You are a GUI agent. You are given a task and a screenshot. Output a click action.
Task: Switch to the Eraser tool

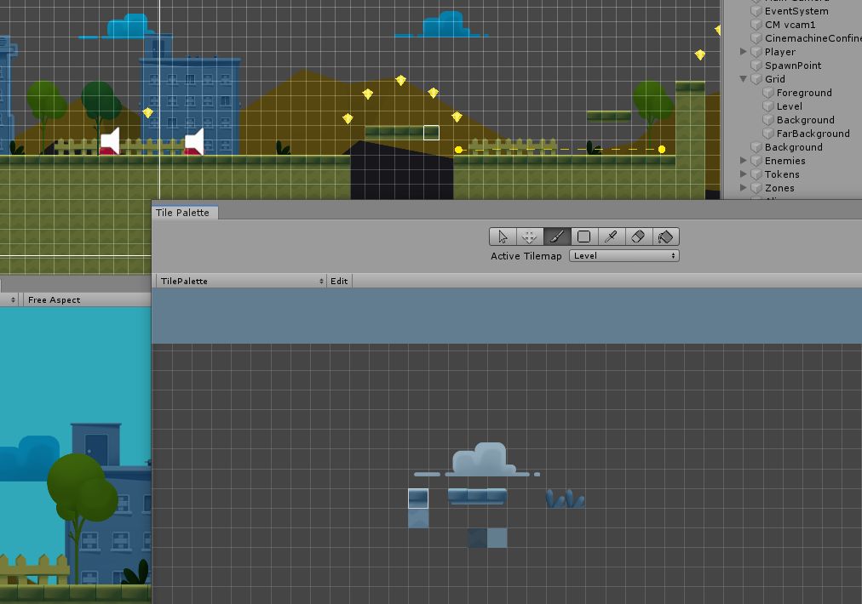638,237
